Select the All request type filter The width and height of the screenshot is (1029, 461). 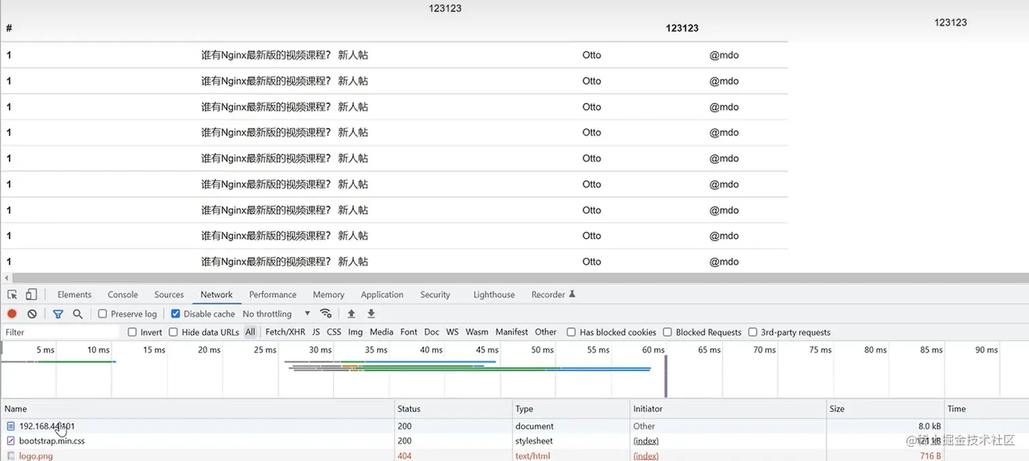point(250,332)
